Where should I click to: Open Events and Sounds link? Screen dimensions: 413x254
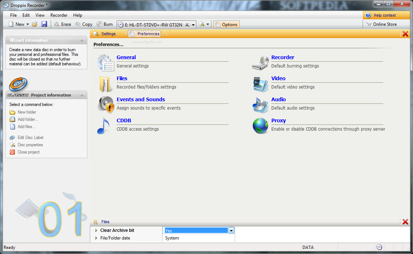pos(141,99)
